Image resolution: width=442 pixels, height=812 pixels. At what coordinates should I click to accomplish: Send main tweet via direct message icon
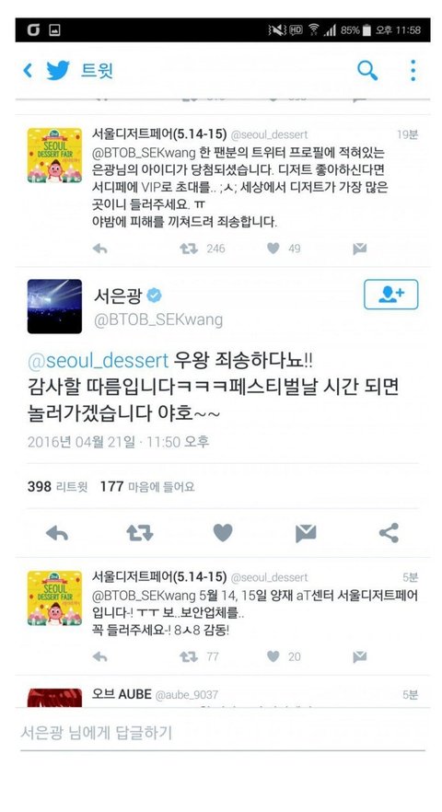(306, 533)
